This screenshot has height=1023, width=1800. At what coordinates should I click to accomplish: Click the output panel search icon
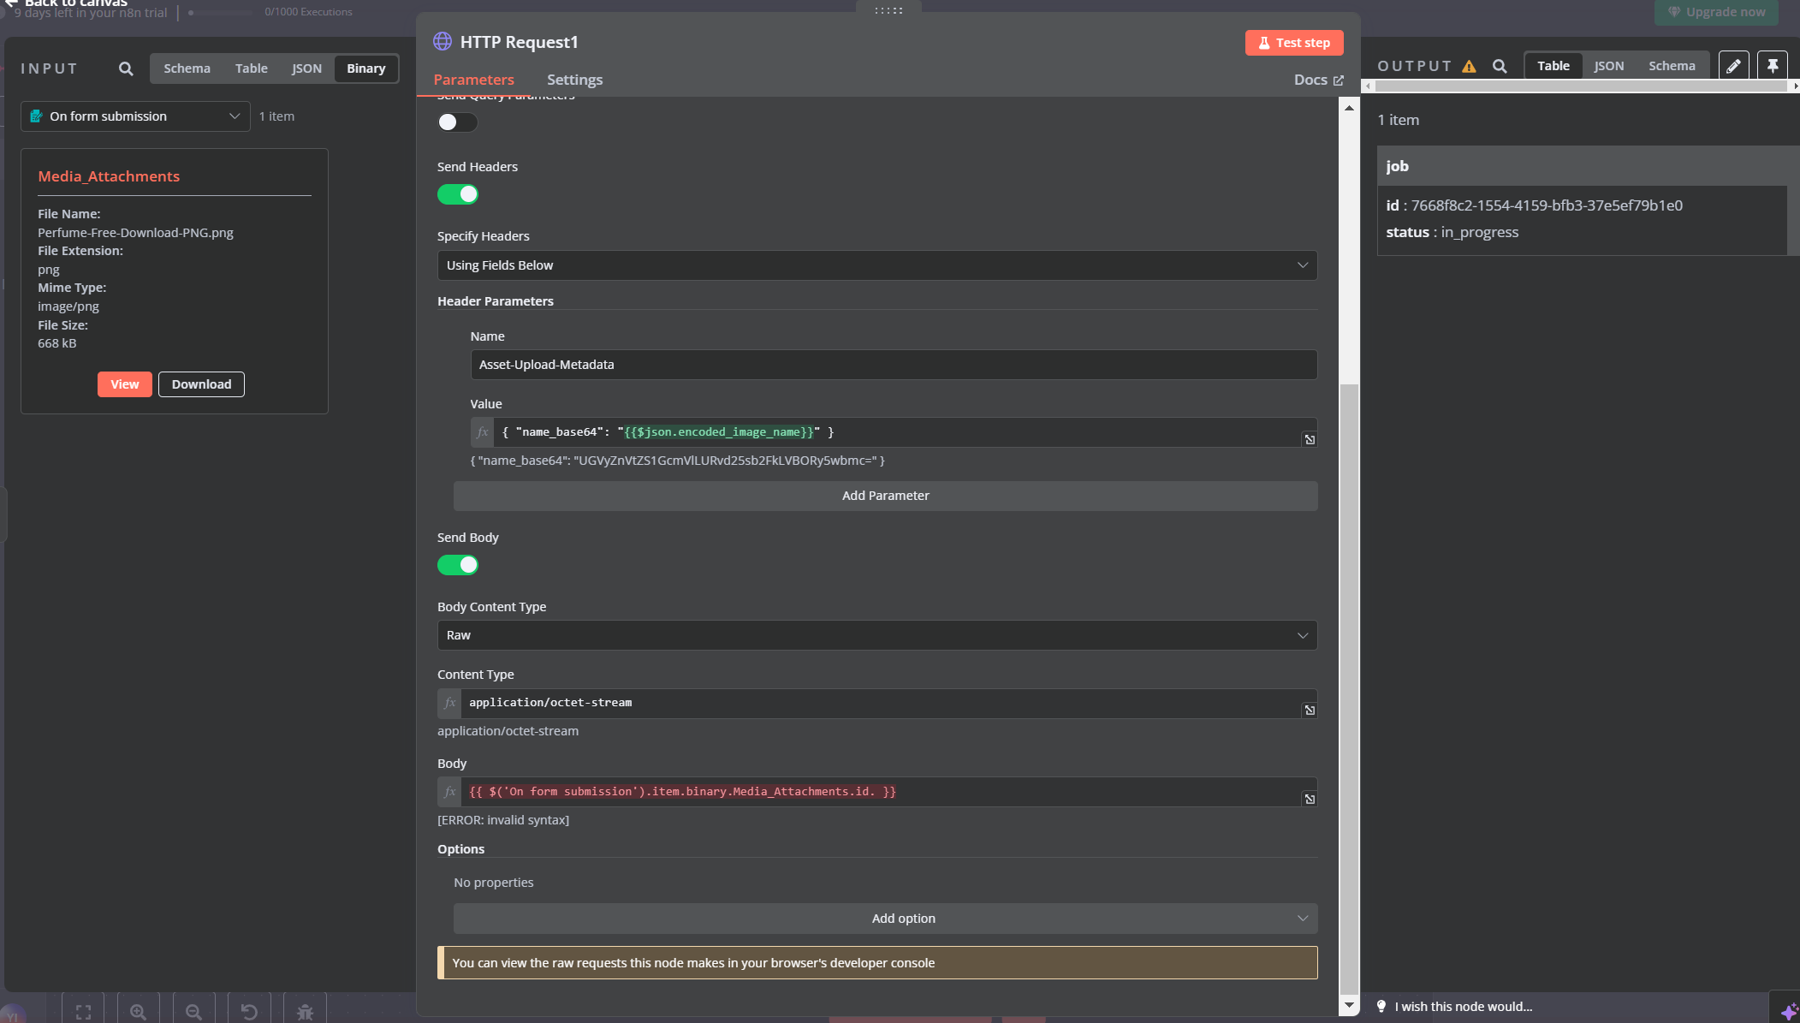point(1500,66)
